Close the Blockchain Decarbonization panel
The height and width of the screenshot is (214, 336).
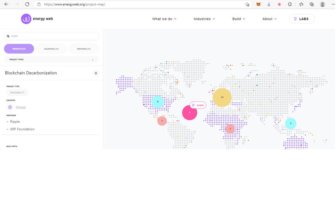pyautogui.click(x=96, y=73)
